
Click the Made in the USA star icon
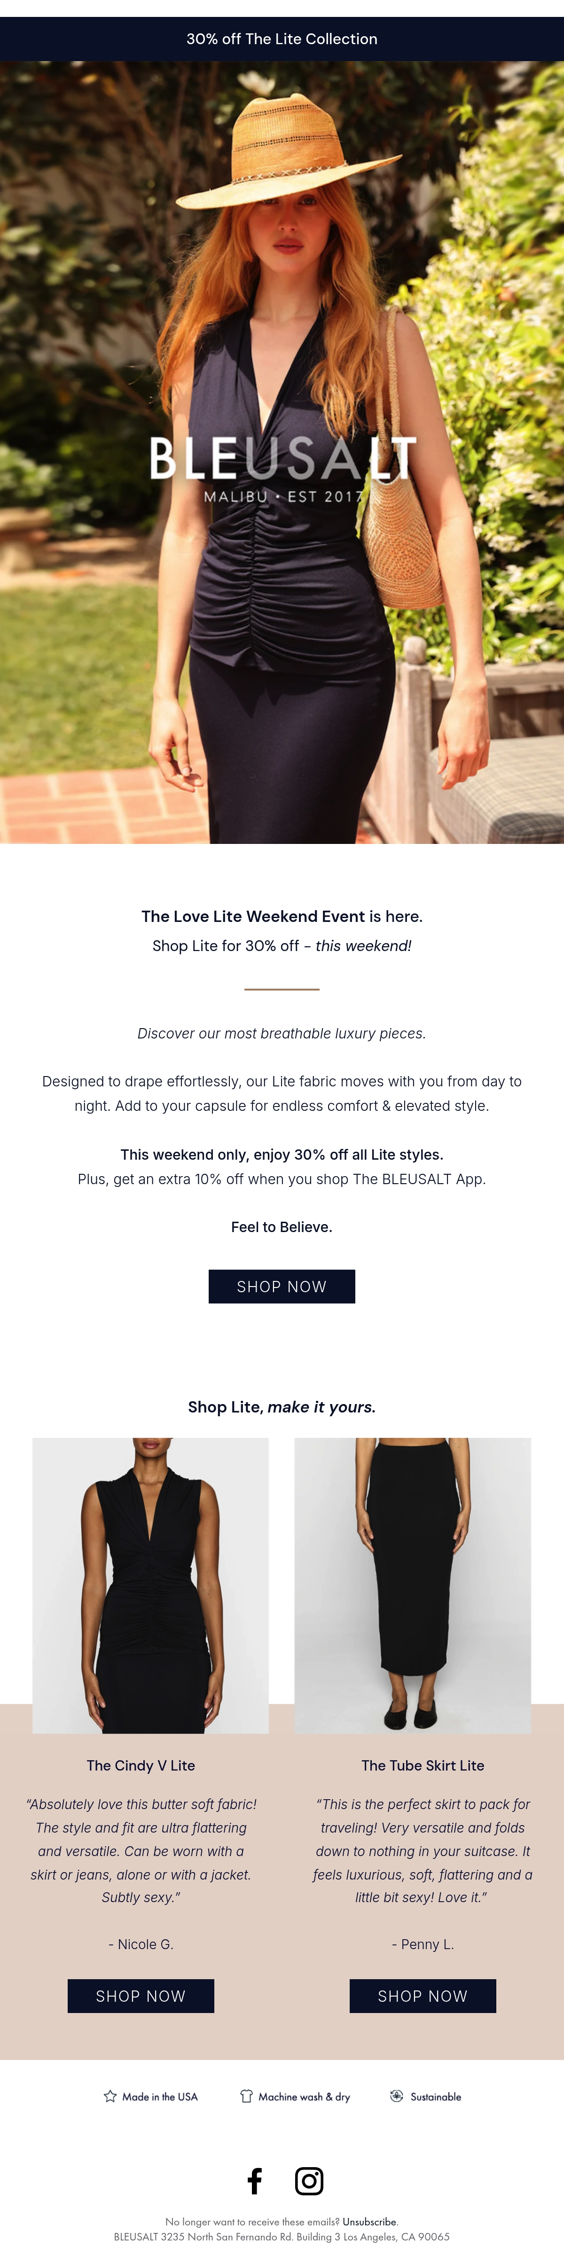(x=110, y=2096)
